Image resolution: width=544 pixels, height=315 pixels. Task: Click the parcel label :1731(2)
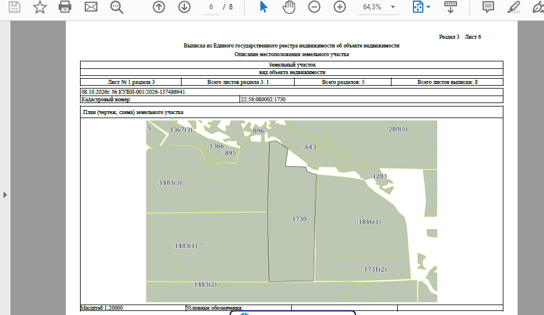pos(375,269)
